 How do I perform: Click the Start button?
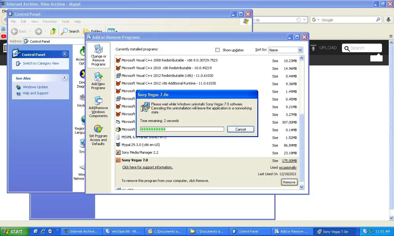click(x=14, y=231)
